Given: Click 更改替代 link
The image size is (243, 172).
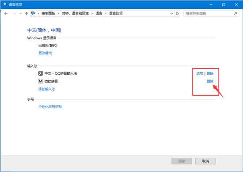Looking at the screenshot, I should click(45, 53).
